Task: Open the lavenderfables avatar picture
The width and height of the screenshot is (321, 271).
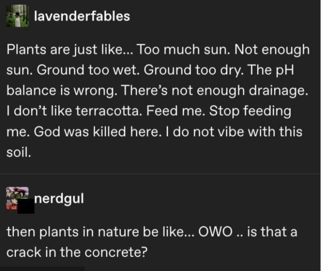Action: coord(17,16)
